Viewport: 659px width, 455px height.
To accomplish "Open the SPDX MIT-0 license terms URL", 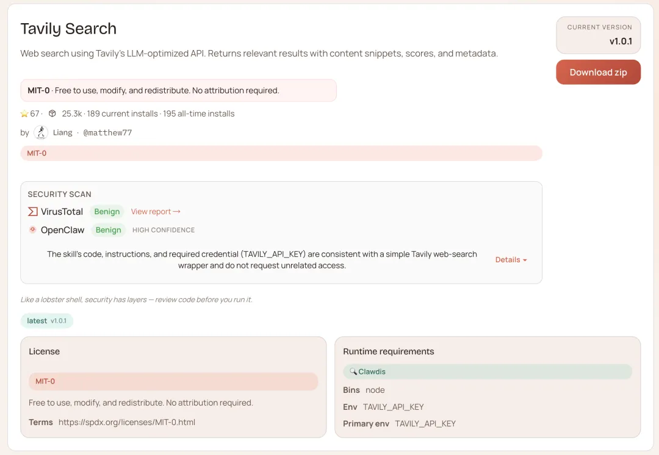I will click(x=127, y=422).
